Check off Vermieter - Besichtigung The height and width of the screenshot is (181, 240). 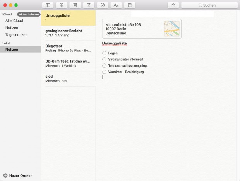coord(104,72)
